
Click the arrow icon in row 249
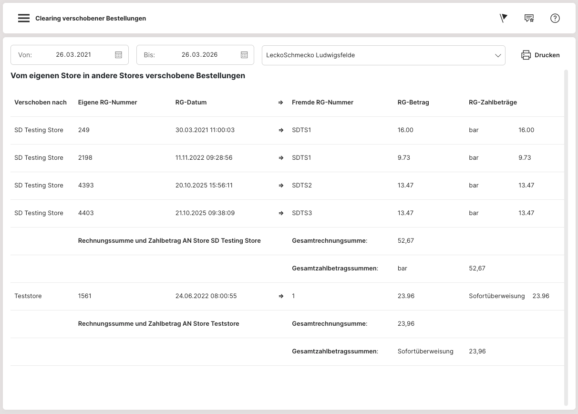(281, 130)
